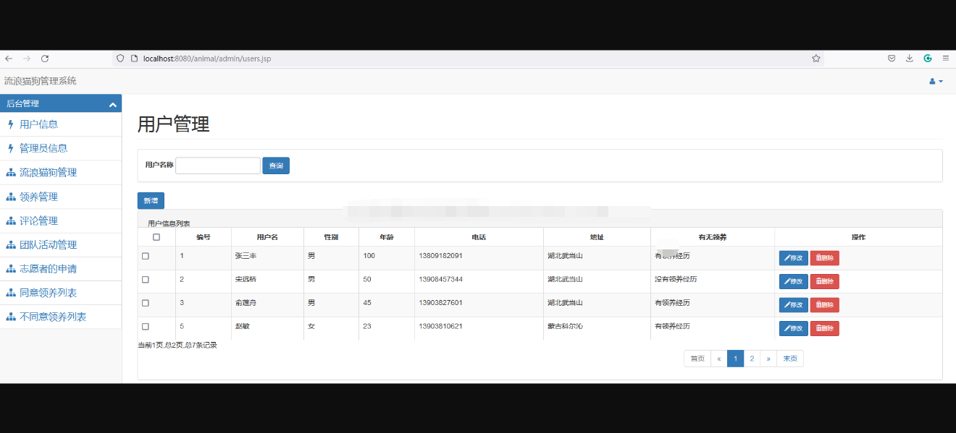The width and height of the screenshot is (956, 433).
Task: Open 流浪猫狗管理 in sidebar
Action: 48,173
